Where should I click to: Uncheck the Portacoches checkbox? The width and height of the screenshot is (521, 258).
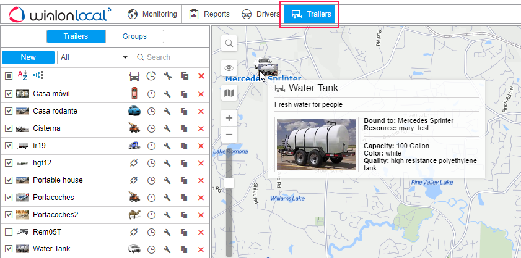(9, 198)
